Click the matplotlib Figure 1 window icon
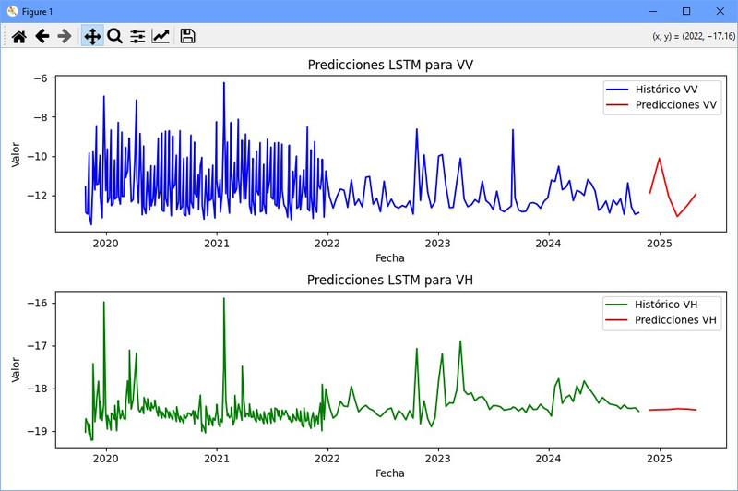Viewport: 738px width, 491px height. (12, 11)
